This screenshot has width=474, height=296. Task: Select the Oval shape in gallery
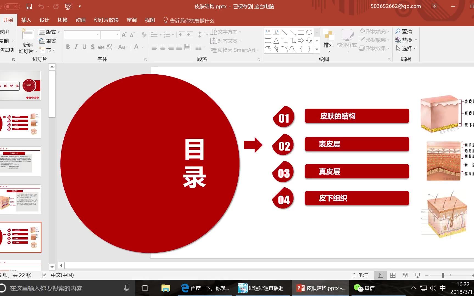[309, 32]
